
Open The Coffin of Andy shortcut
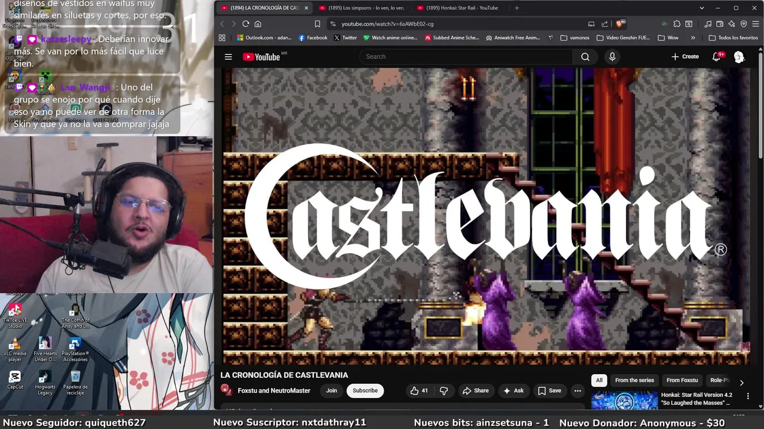click(75, 315)
